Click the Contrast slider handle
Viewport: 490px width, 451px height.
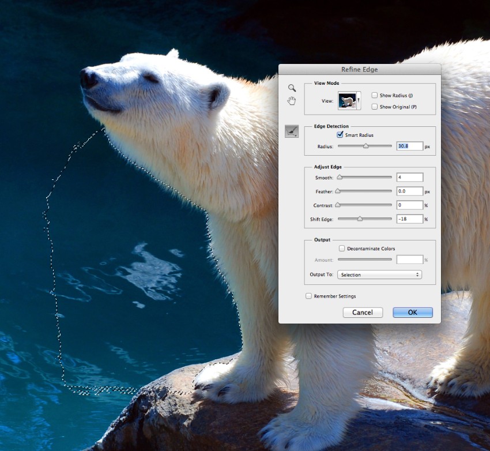[x=337, y=205]
